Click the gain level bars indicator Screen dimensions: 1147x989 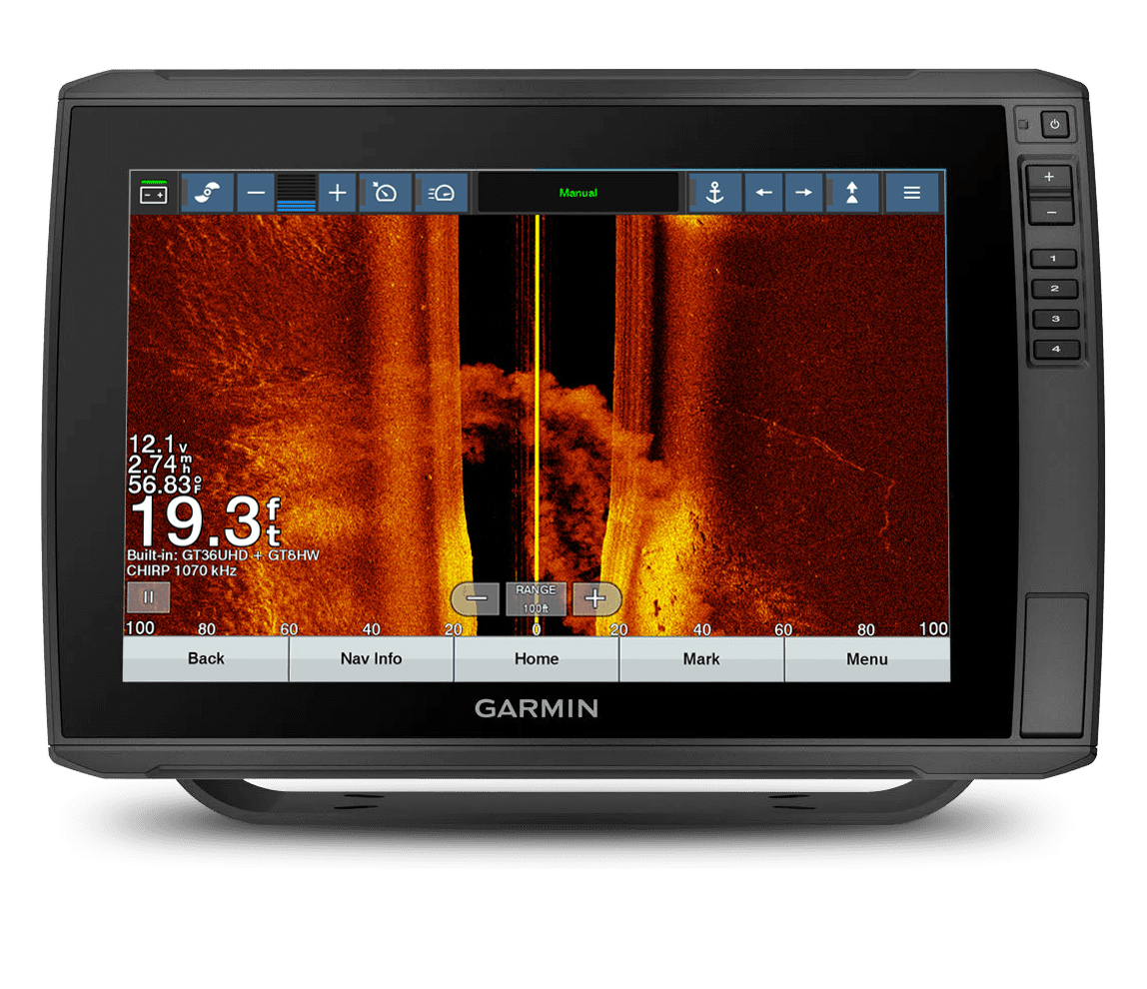294,192
